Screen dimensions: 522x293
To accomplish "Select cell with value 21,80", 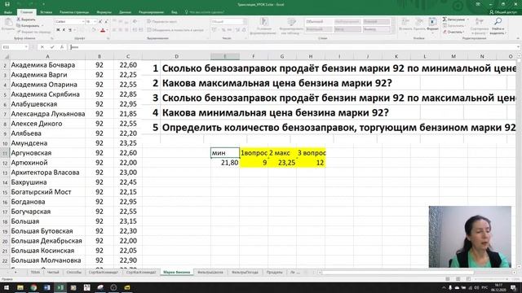I will [225, 163].
